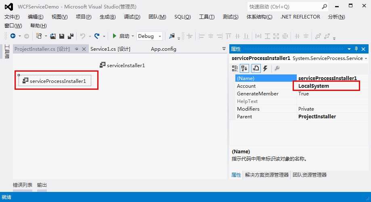The height and width of the screenshot is (202, 371).
Task: Click the Navigate Backward arrow icon
Action: [13, 36]
